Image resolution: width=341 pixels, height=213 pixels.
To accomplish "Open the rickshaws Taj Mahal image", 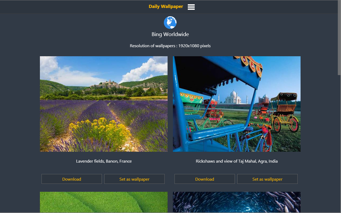I will click(x=236, y=104).
